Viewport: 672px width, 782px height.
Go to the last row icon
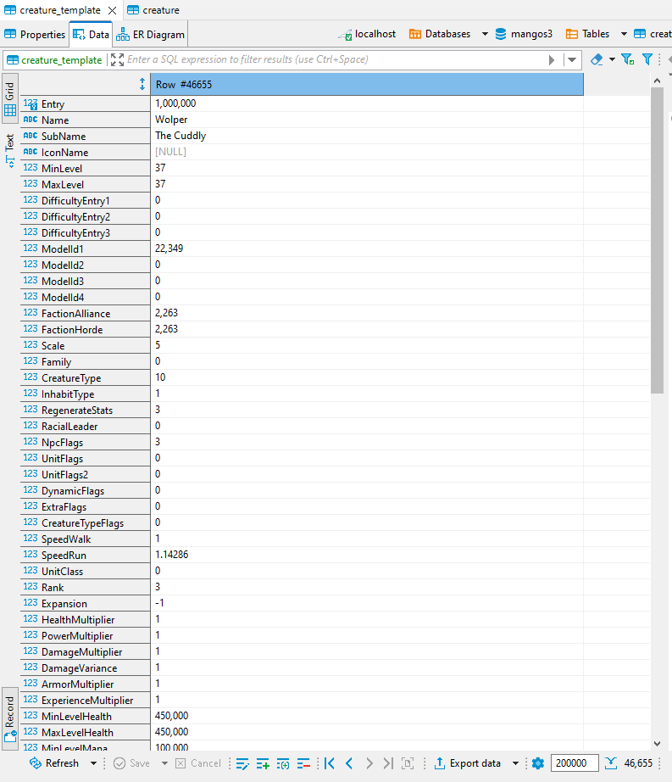click(388, 763)
